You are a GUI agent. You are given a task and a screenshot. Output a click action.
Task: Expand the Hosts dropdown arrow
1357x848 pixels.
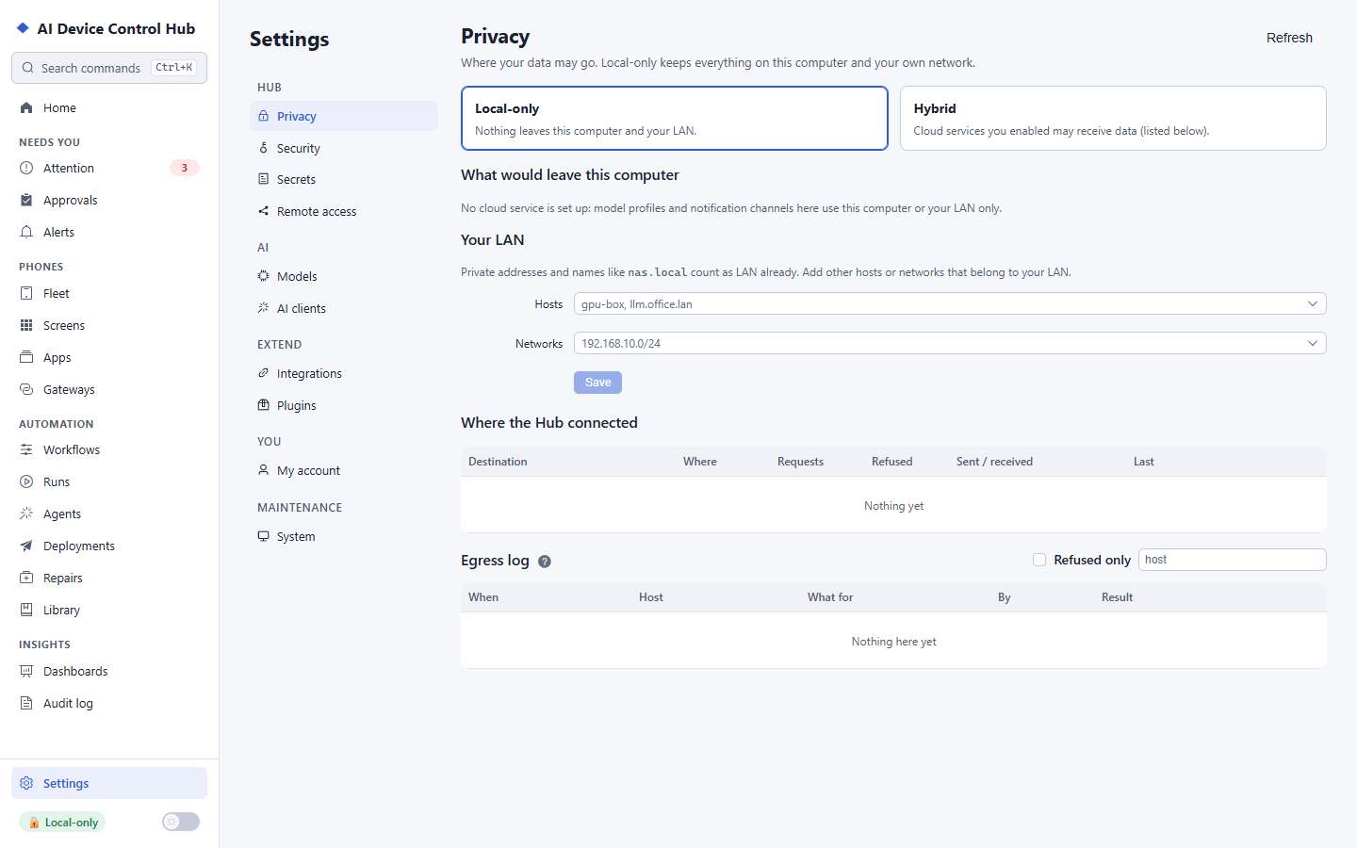(x=1313, y=304)
